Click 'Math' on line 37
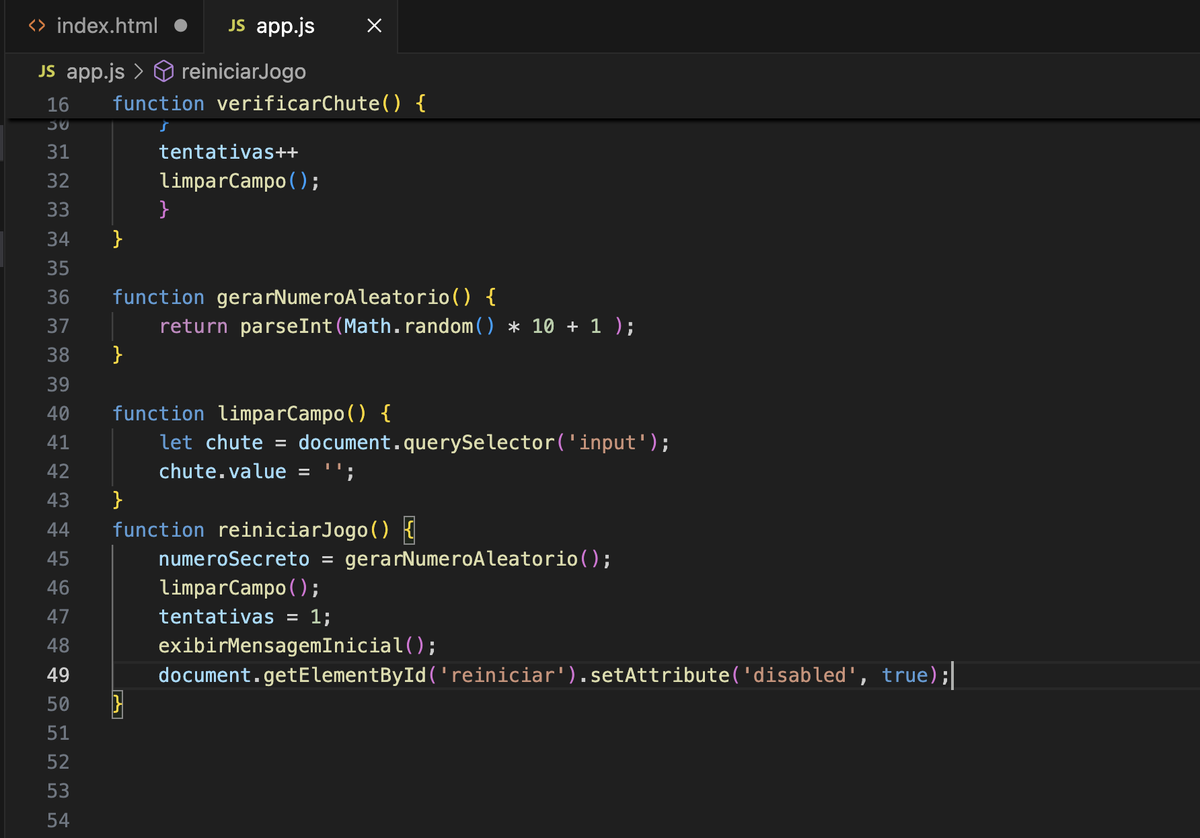This screenshot has width=1200, height=838. tap(368, 326)
